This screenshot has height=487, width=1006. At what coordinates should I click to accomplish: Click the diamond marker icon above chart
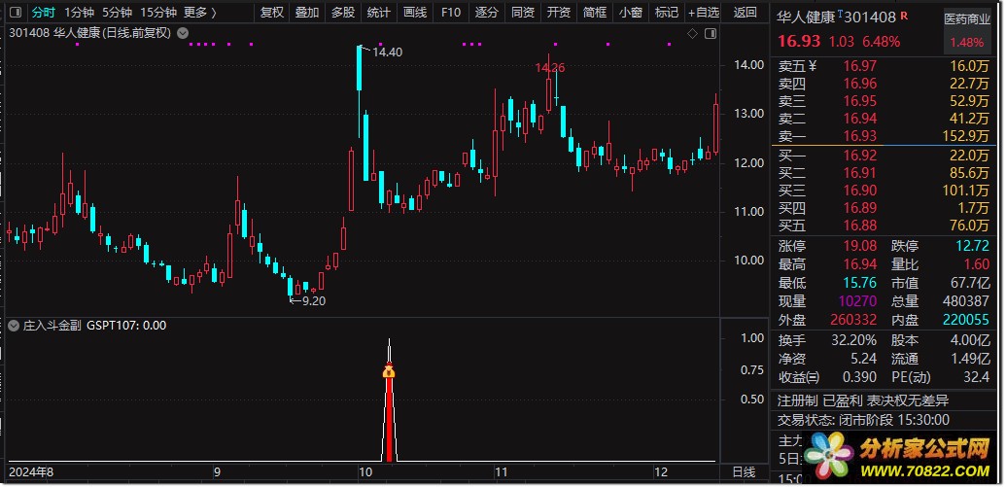[692, 33]
